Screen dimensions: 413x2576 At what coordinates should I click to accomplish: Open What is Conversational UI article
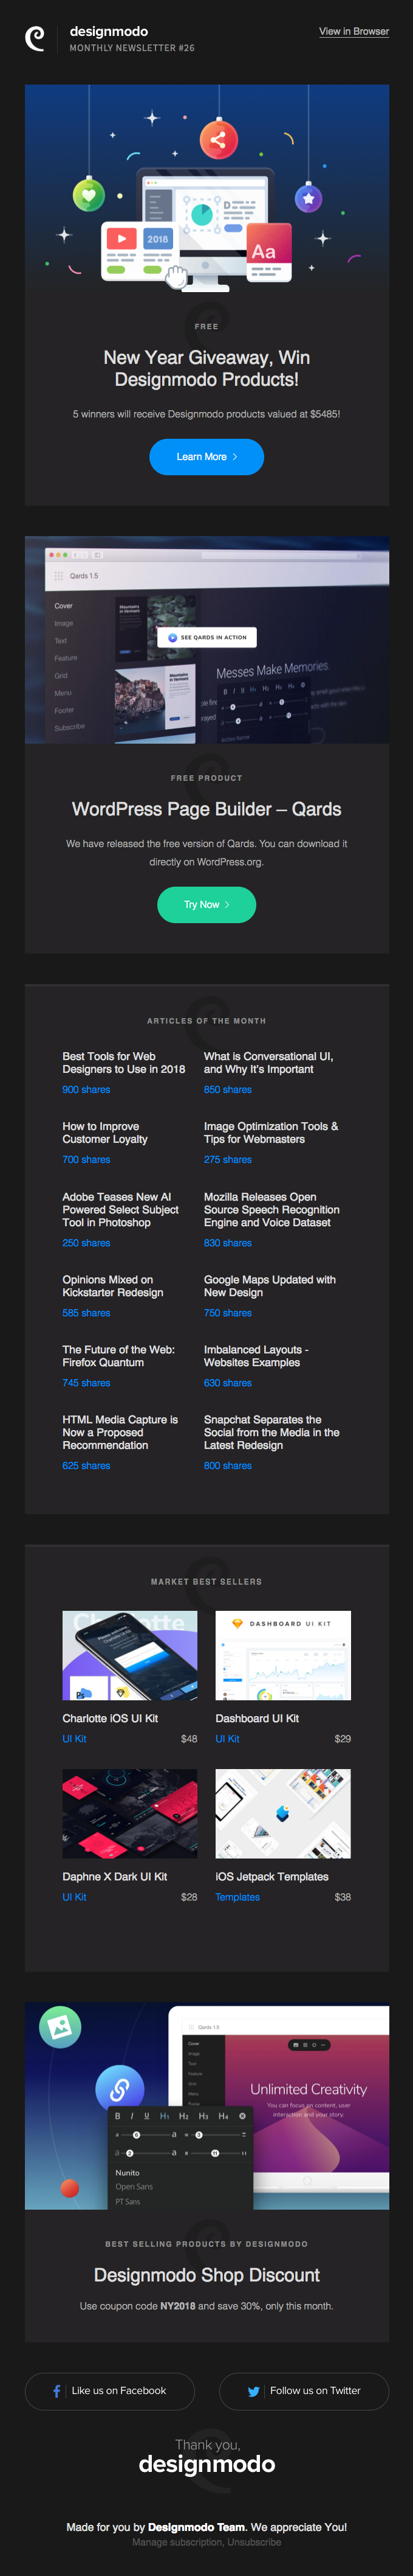(267, 1062)
